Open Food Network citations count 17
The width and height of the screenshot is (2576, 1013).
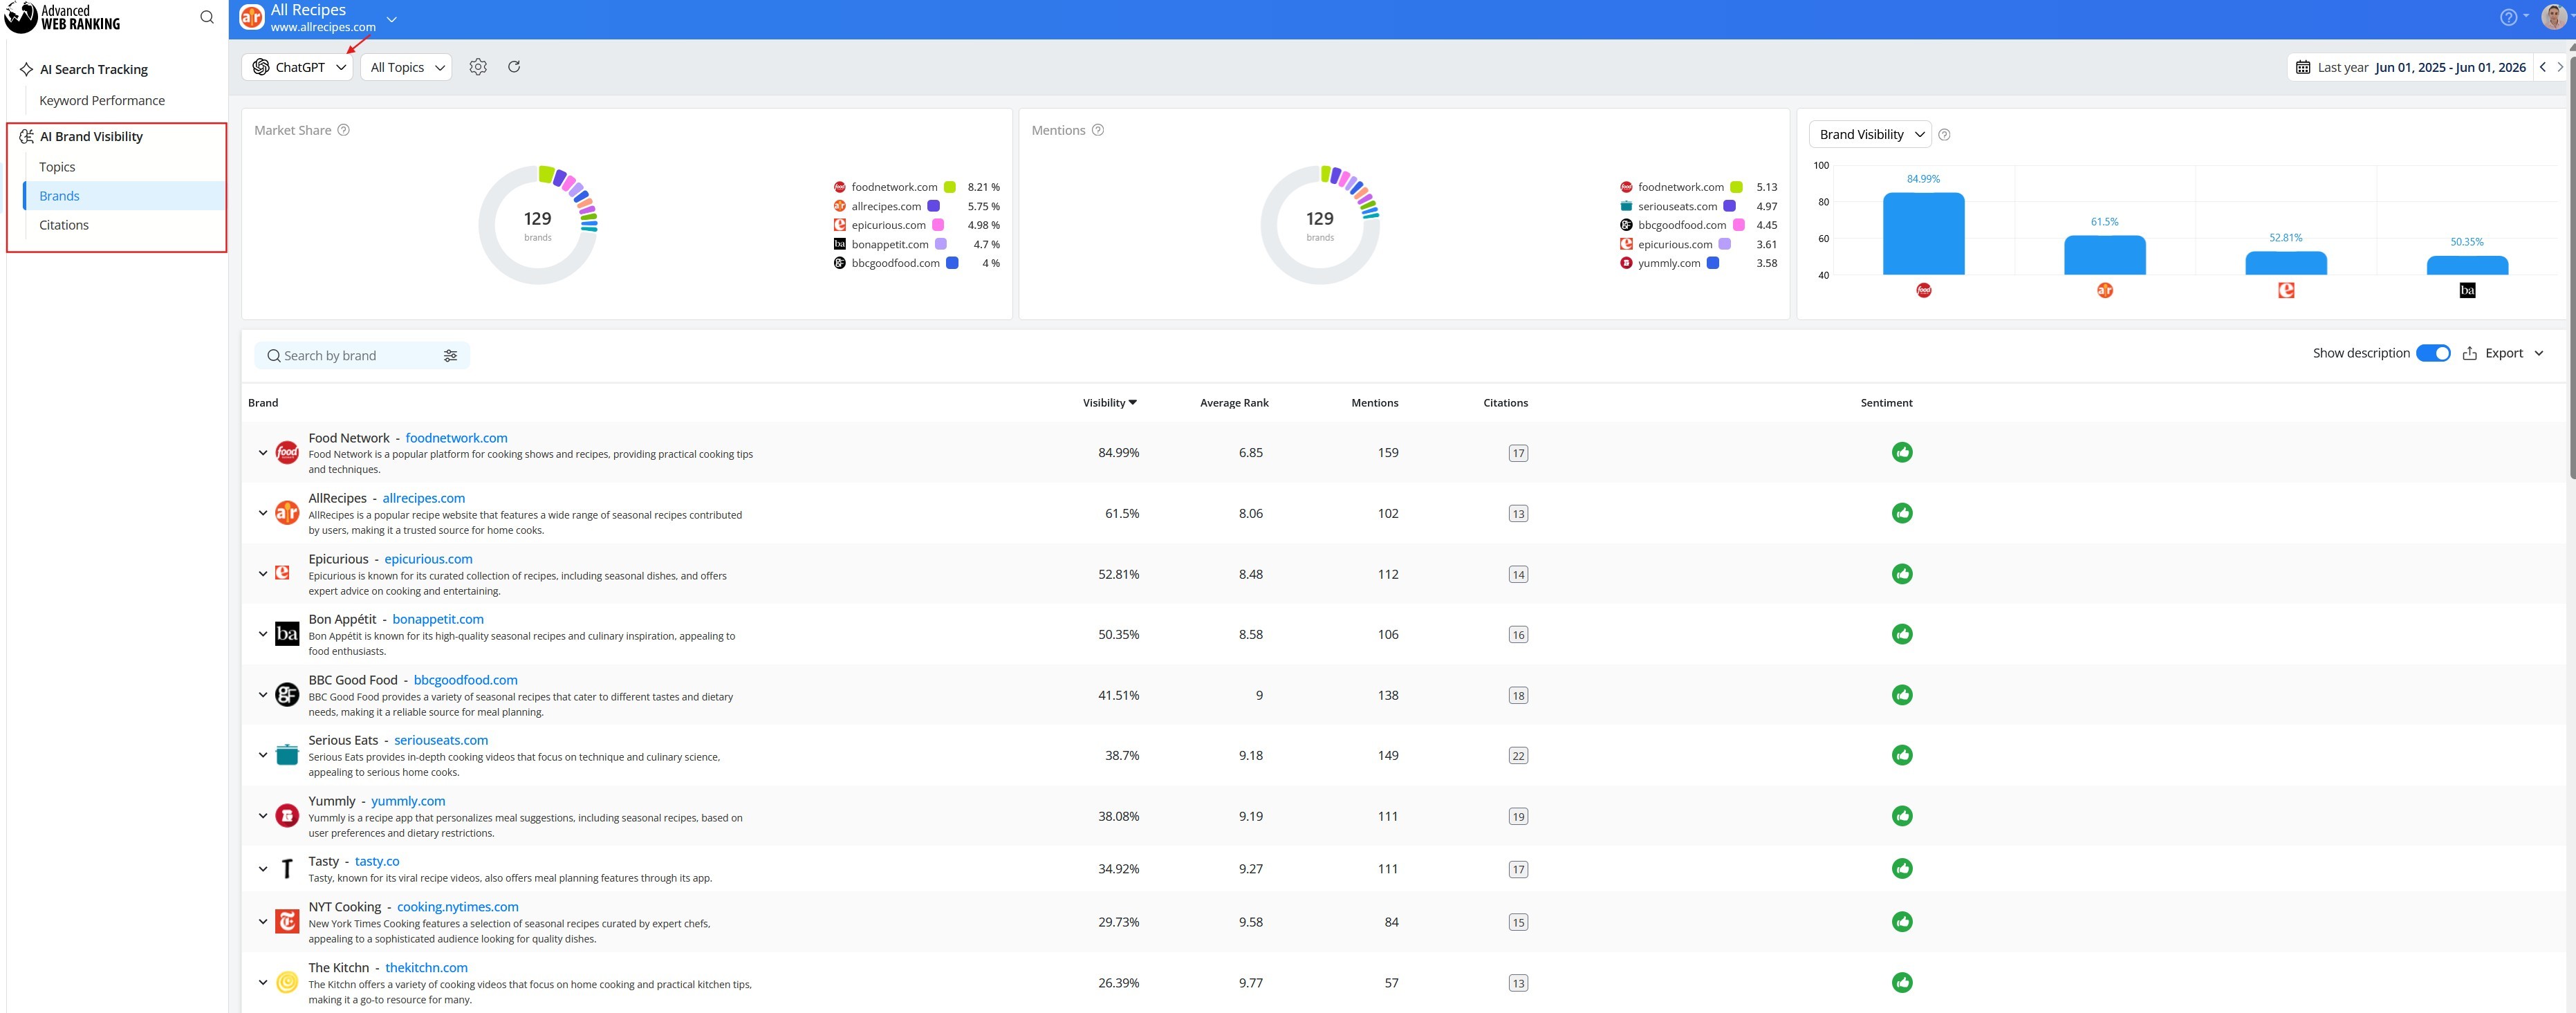[1518, 453]
